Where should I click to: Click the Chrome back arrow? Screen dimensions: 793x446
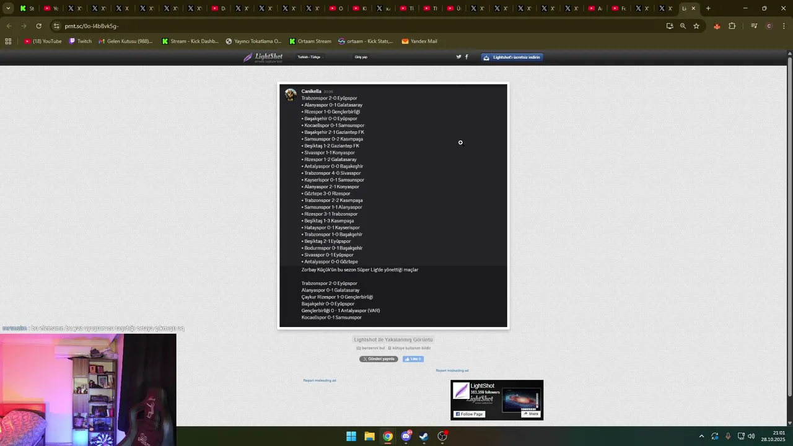coord(9,26)
